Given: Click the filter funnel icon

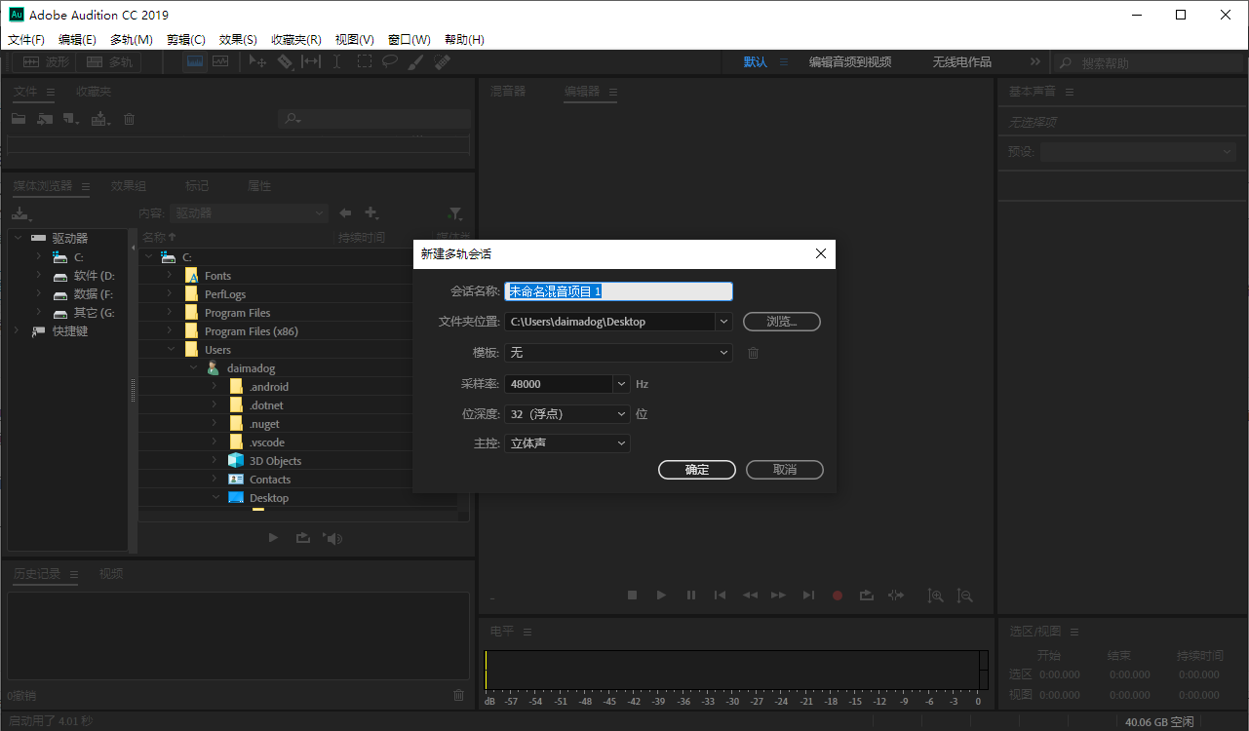Looking at the screenshot, I should click(x=455, y=213).
